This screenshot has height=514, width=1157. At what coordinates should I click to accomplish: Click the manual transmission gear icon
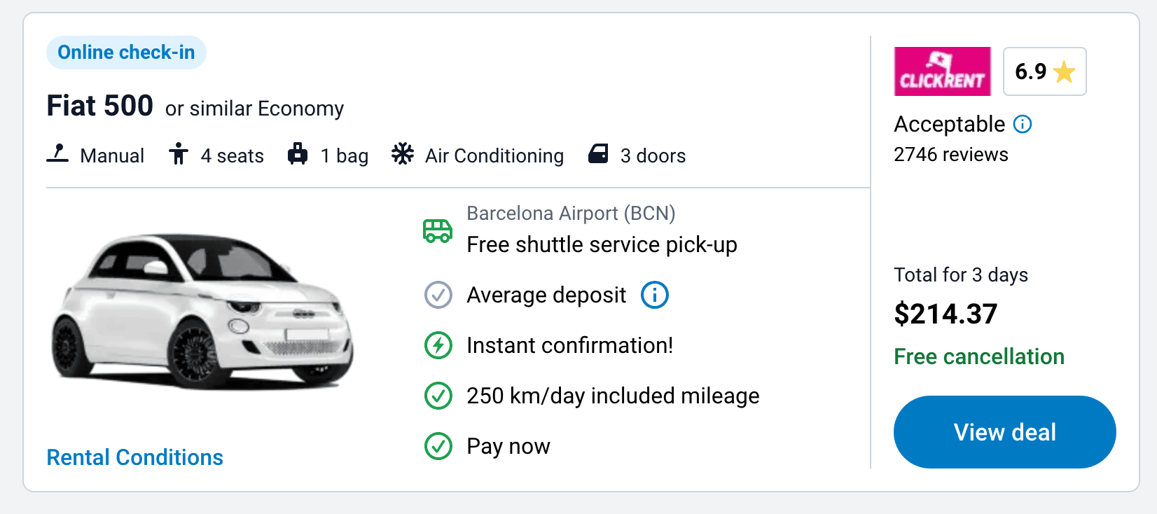pos(57,153)
